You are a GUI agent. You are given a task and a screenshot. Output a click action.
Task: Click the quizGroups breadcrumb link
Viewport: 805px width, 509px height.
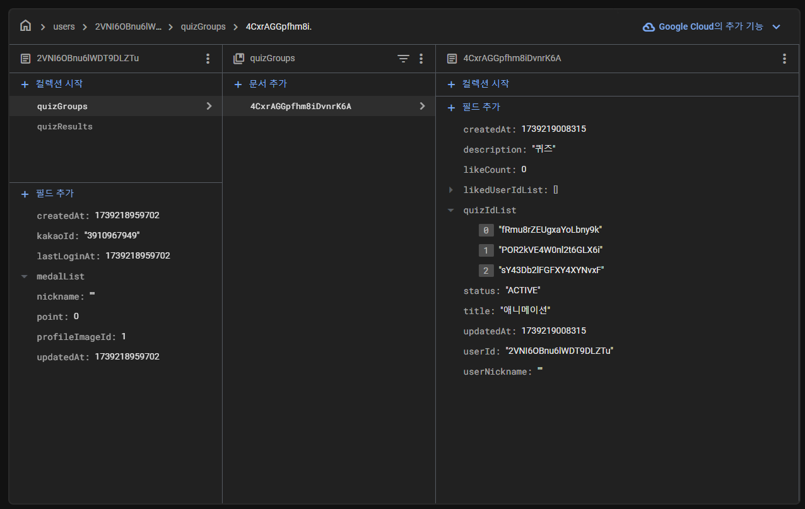203,26
